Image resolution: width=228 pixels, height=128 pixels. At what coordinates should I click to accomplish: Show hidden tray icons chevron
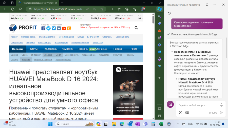point(178,124)
